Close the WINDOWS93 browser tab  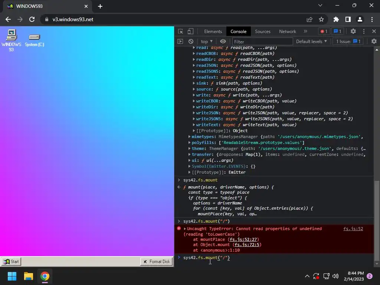pos(86,6)
